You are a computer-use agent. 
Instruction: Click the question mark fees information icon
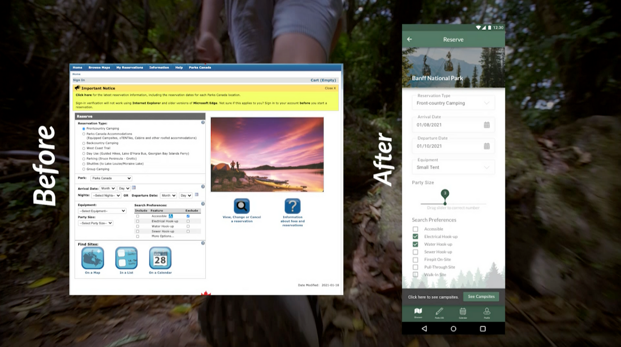coord(292,206)
